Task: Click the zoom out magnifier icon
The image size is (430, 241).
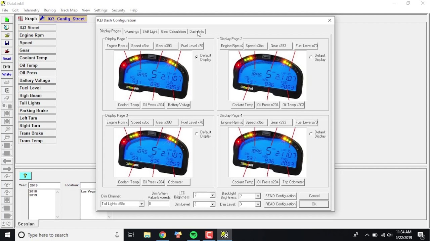Action: (x=7, y=137)
